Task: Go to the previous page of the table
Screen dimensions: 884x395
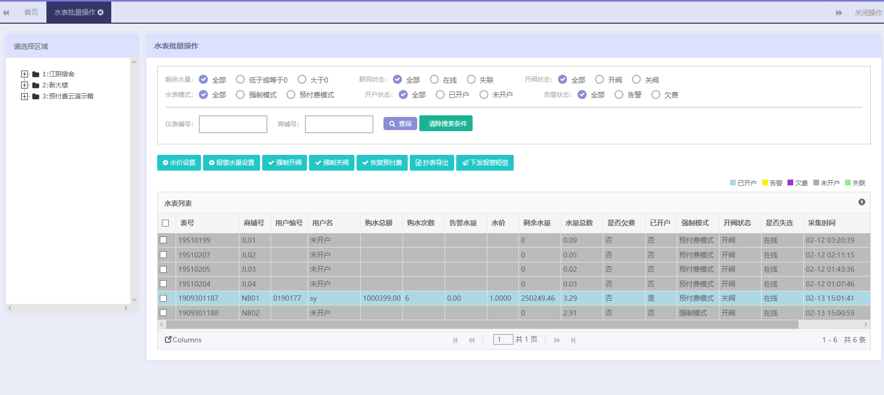Action: pyautogui.click(x=472, y=340)
